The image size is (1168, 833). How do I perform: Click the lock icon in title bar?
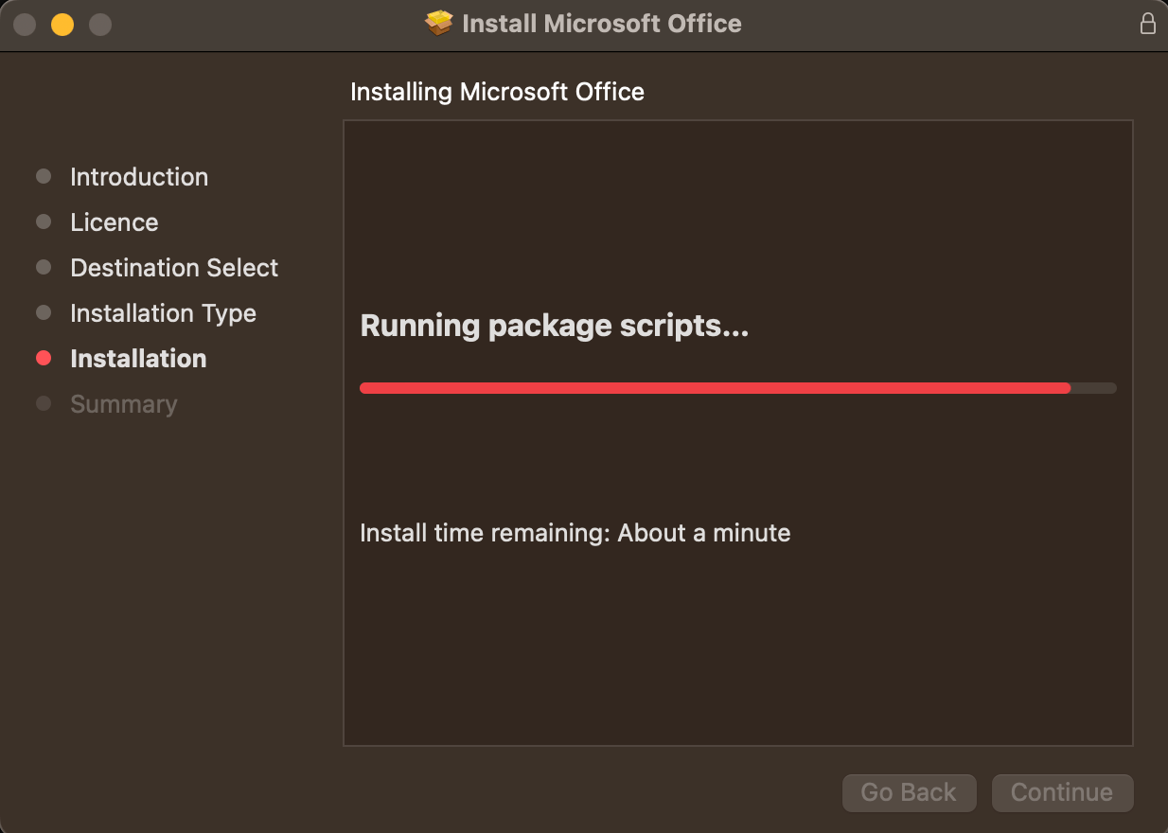coord(1147,24)
